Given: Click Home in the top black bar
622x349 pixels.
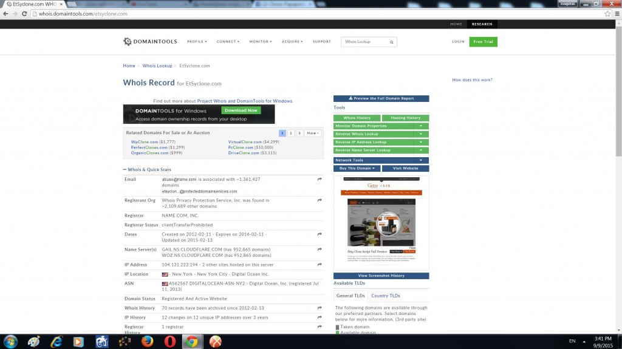Looking at the screenshot, I should [456, 24].
